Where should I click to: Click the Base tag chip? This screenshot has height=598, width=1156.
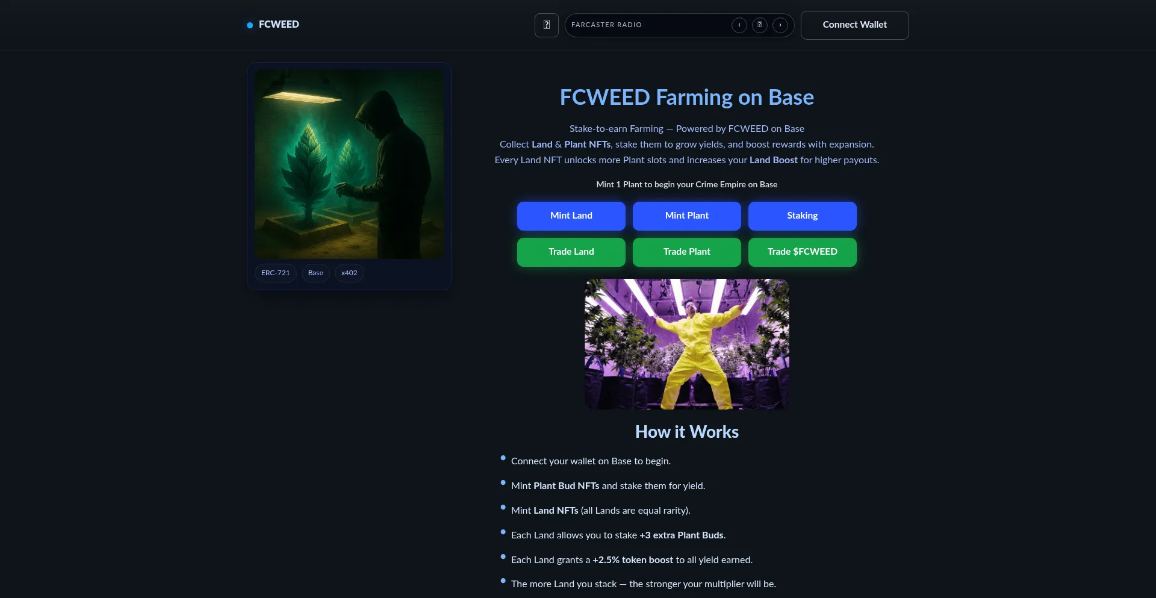coord(315,273)
